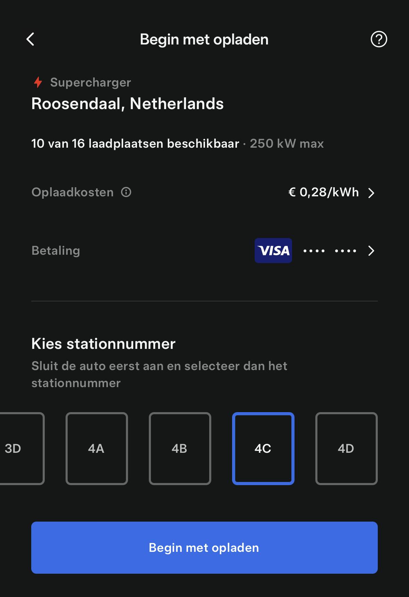The image size is (409, 597).
Task: Tap the red Supercharger lightning bolt icon
Action: point(38,82)
